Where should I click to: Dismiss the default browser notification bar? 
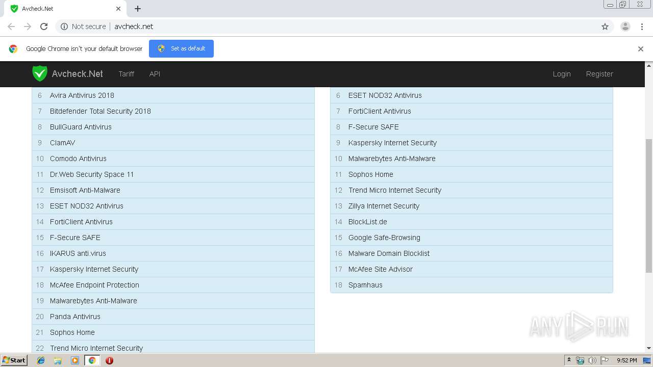pyautogui.click(x=641, y=49)
